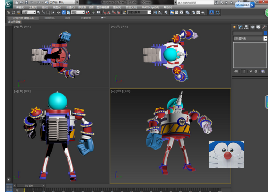The image size is (268, 192).
Task: Open the workspace selector dropdown
Action: (62, 2)
